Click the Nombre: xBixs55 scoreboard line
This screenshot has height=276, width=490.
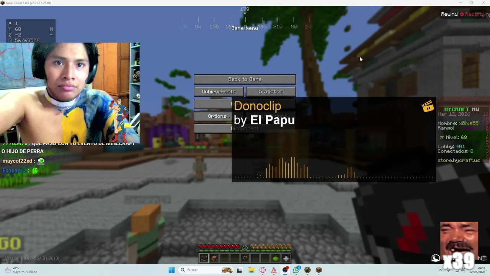[x=458, y=123]
